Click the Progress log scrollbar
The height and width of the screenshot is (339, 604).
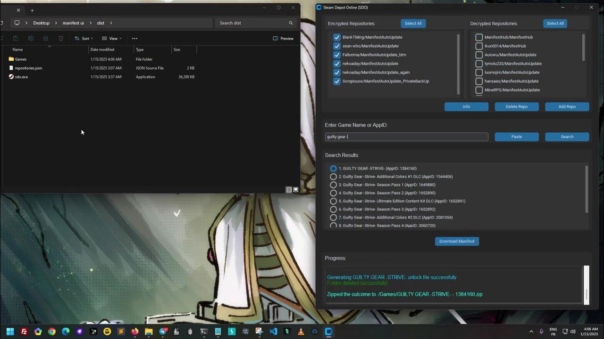coord(587,285)
